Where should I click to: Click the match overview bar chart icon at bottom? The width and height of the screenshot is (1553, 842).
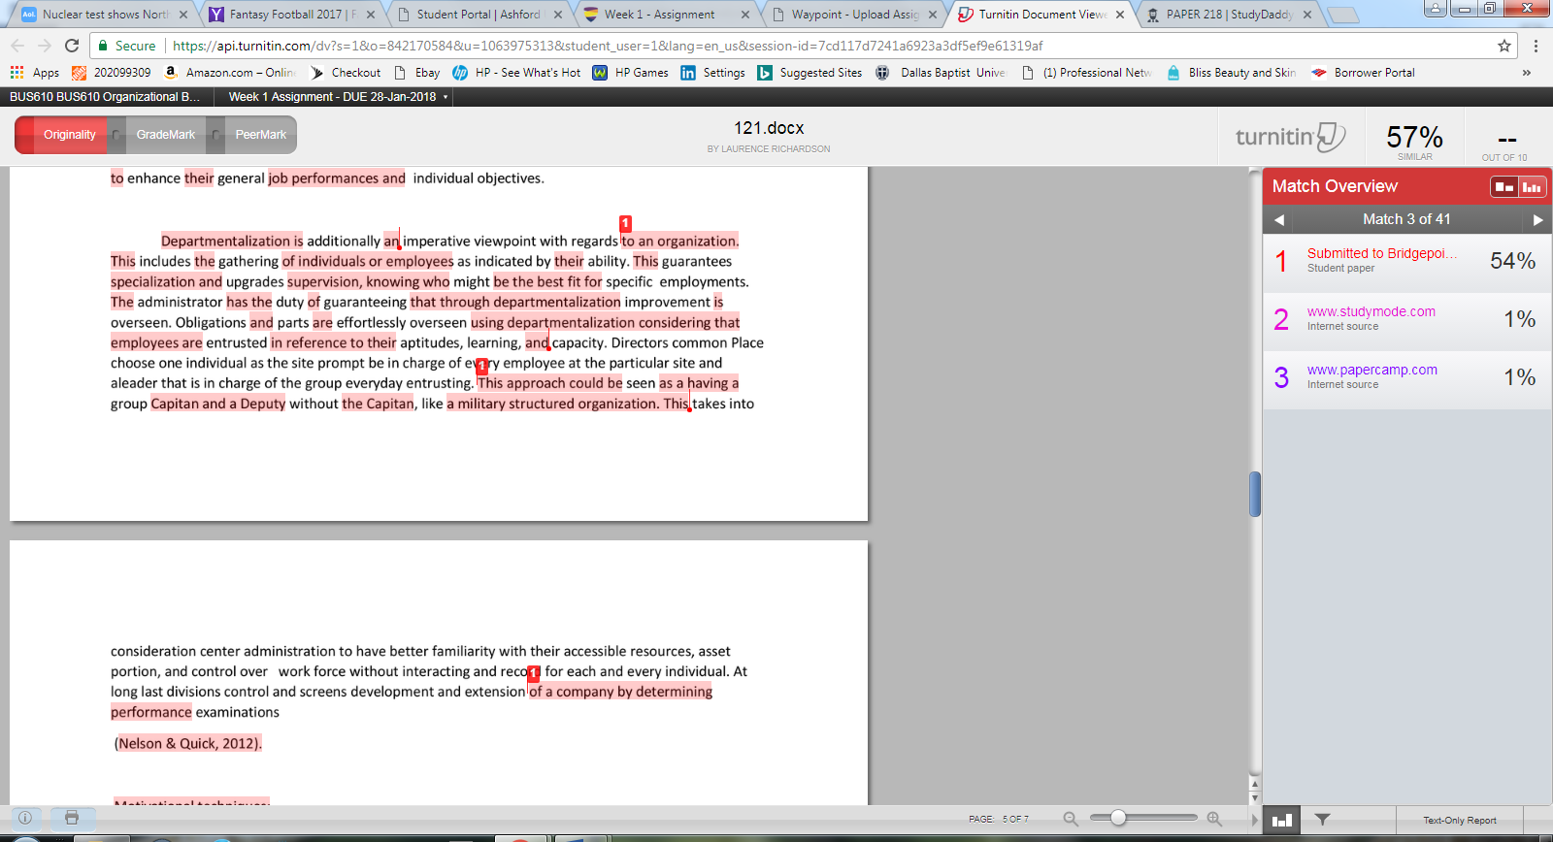pos(1282,820)
